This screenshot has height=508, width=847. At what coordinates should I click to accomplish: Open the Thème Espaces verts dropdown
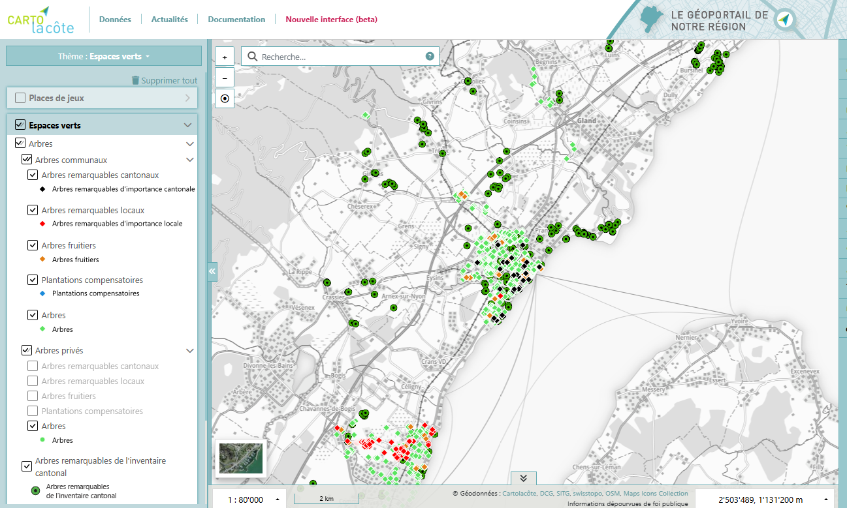tap(104, 57)
